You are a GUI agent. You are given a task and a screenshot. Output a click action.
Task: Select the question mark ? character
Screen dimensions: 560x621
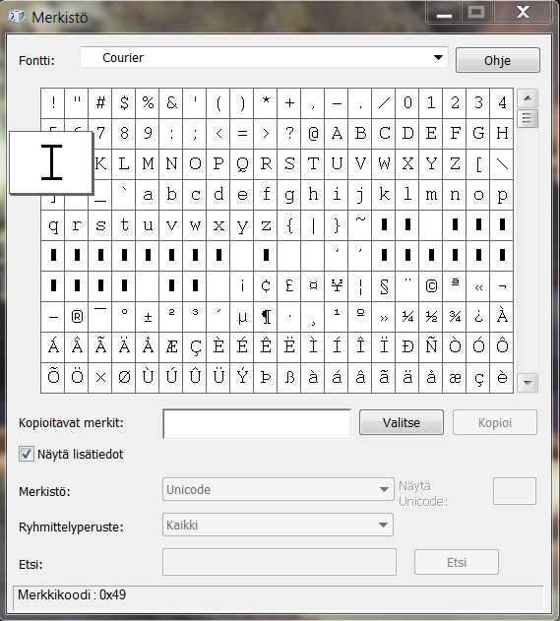tap(289, 134)
